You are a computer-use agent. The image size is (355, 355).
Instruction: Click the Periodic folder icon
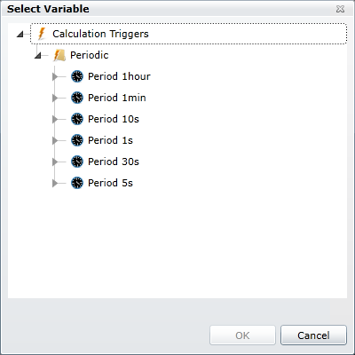pos(59,55)
